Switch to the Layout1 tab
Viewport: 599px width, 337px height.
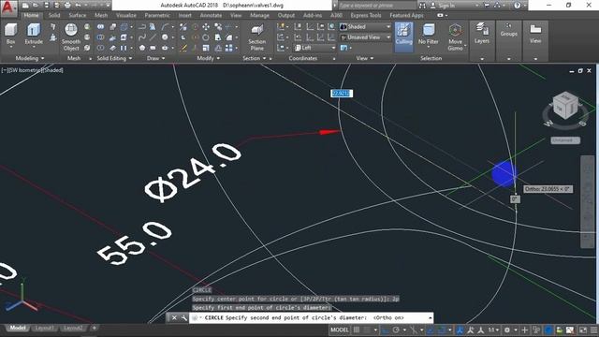coord(44,328)
